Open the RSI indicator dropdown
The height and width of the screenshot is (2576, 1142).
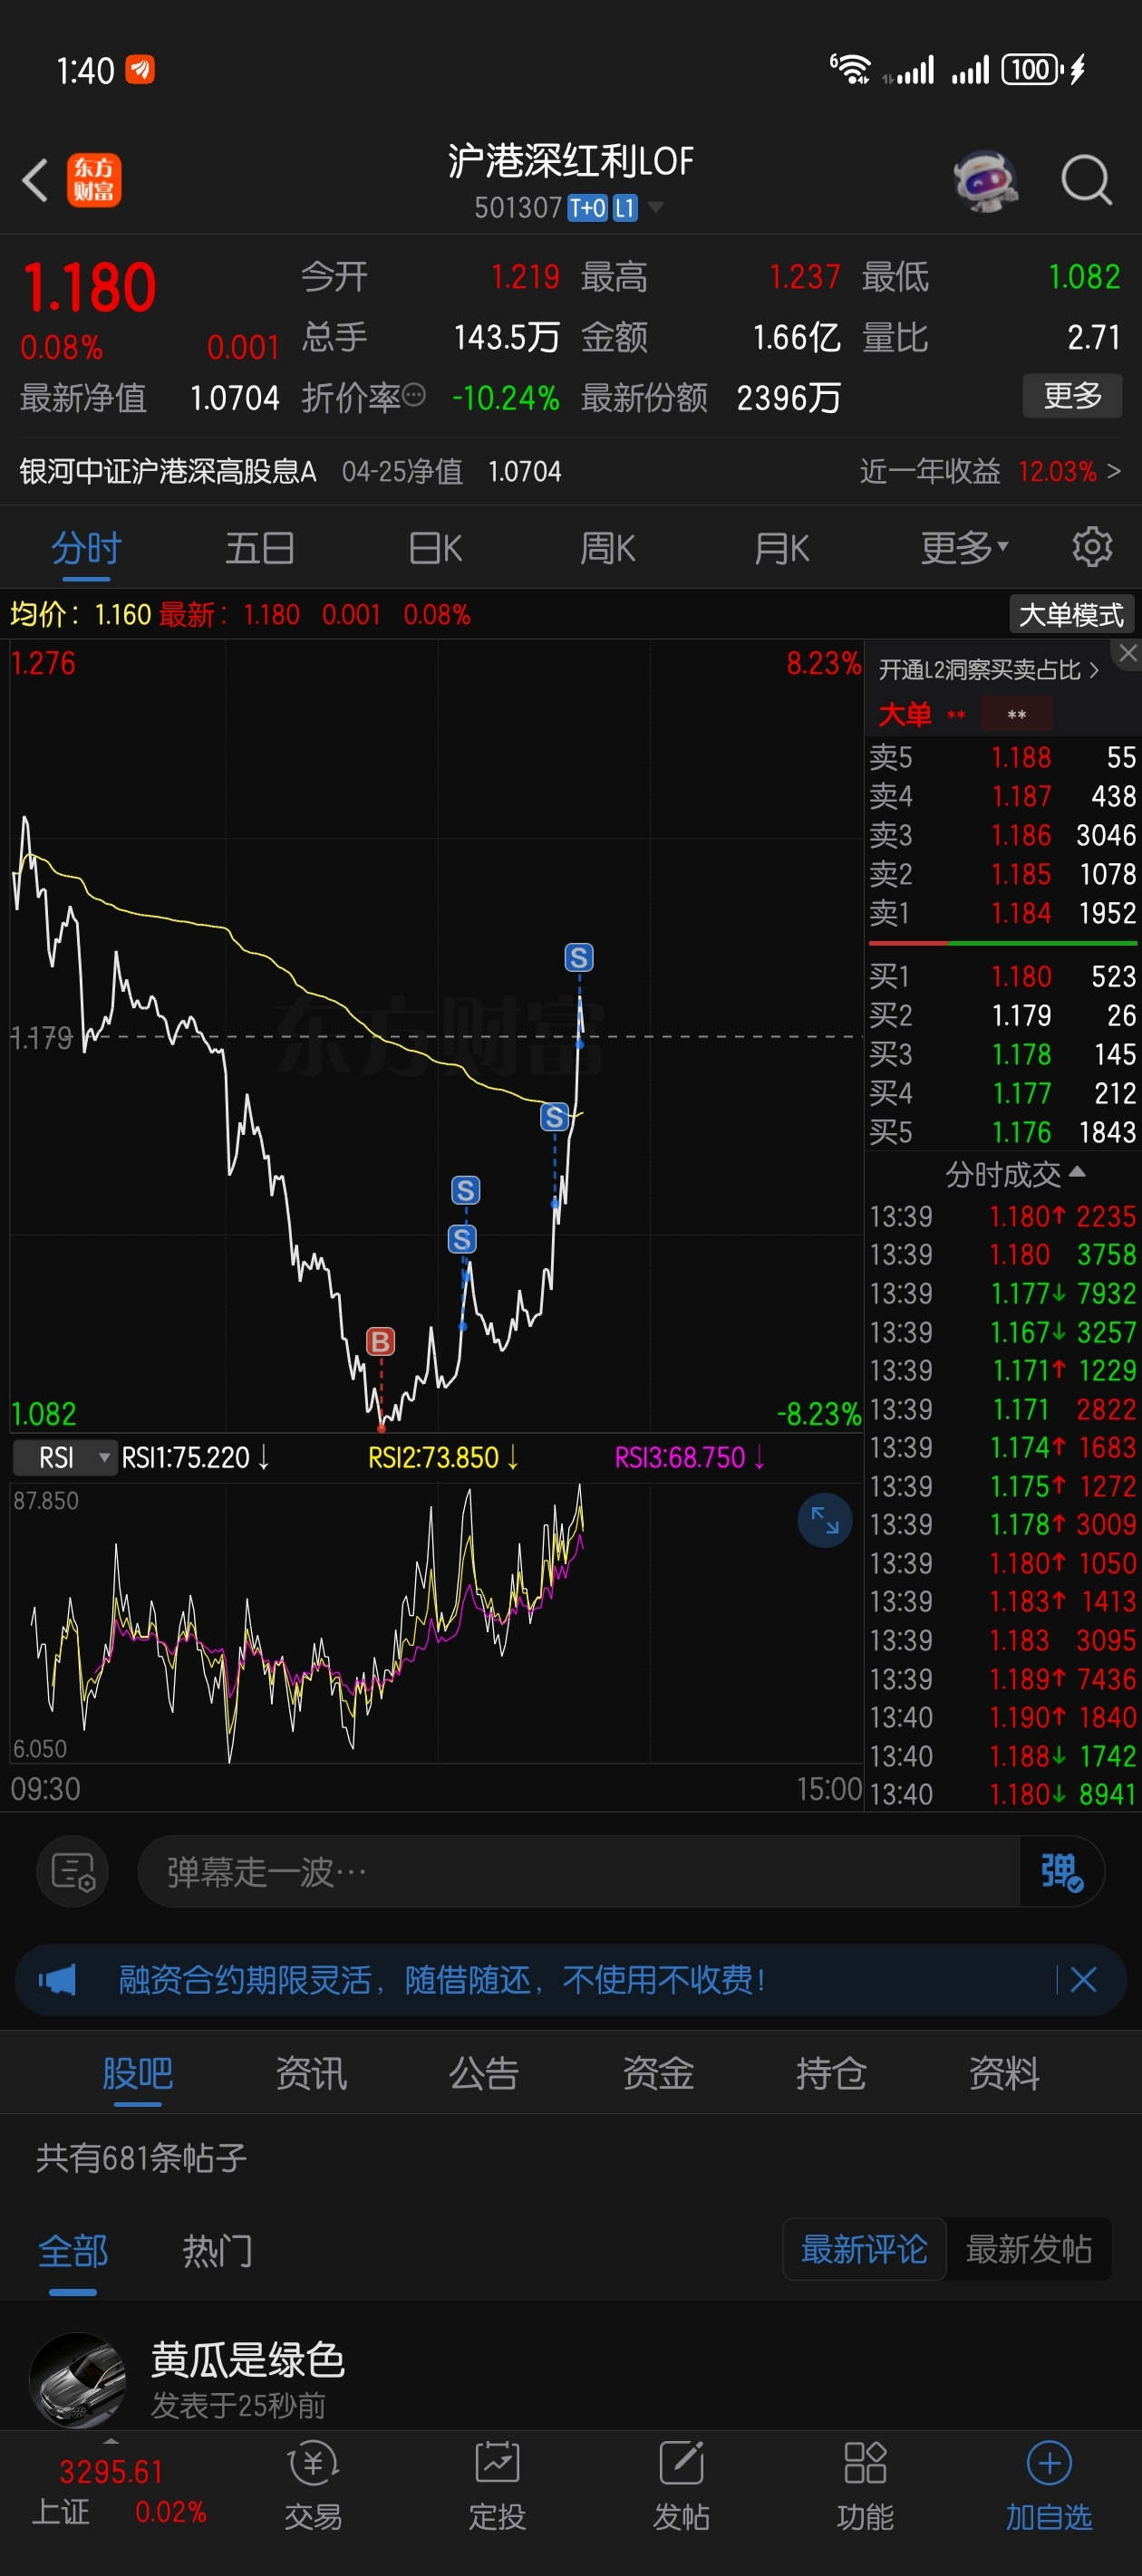(65, 1457)
